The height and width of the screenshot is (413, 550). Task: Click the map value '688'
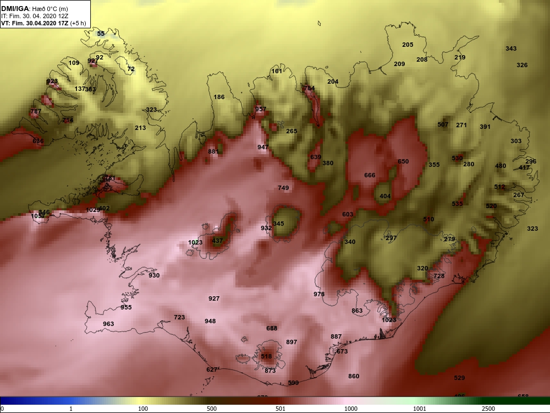click(272, 328)
